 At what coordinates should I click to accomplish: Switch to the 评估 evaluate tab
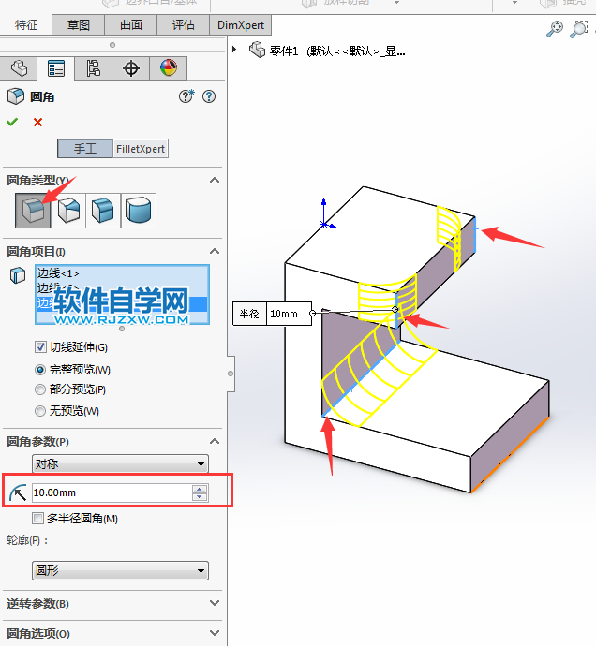(x=183, y=24)
